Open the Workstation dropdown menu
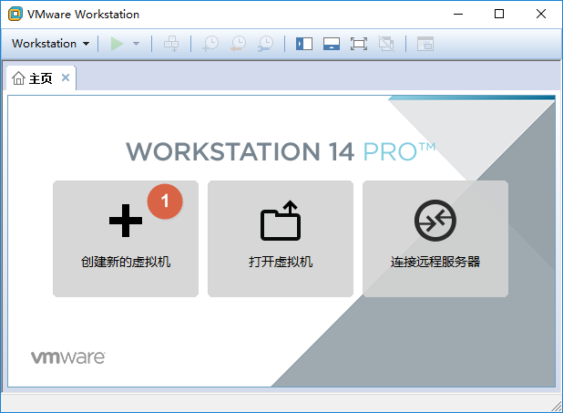 pyautogui.click(x=50, y=44)
